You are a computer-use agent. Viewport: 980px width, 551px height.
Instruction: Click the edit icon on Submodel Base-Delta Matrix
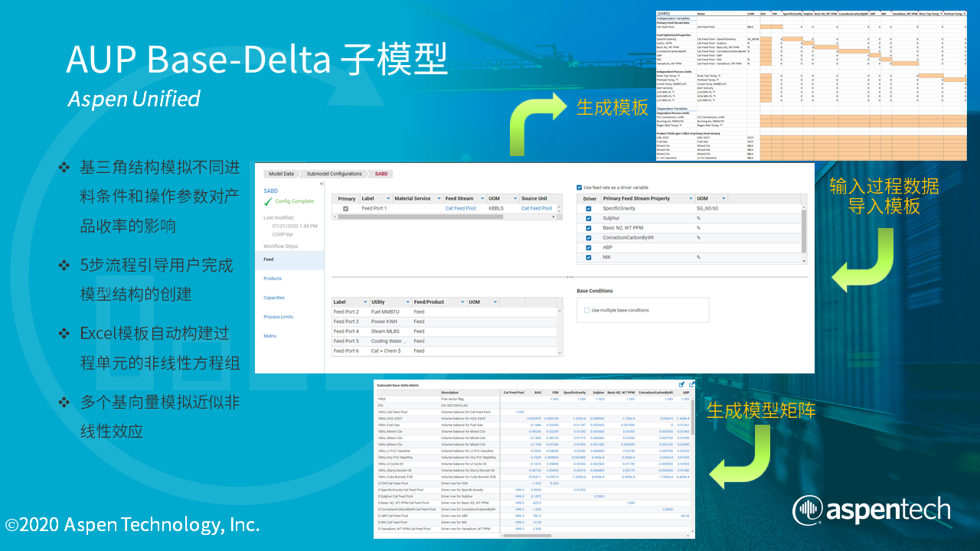click(681, 384)
